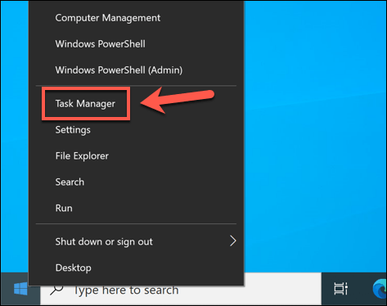The width and height of the screenshot is (387, 306).
Task: Focus the Type here to search box
Action: (181, 290)
